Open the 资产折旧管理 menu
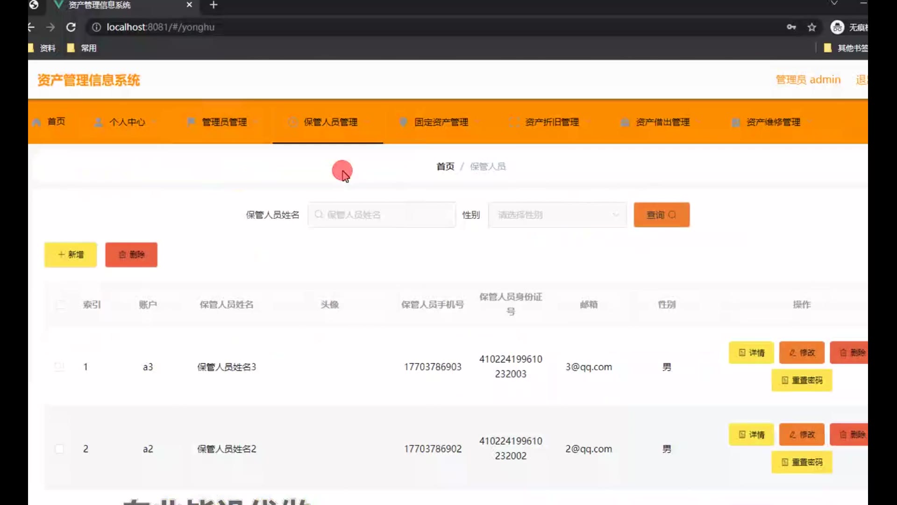 click(550, 122)
